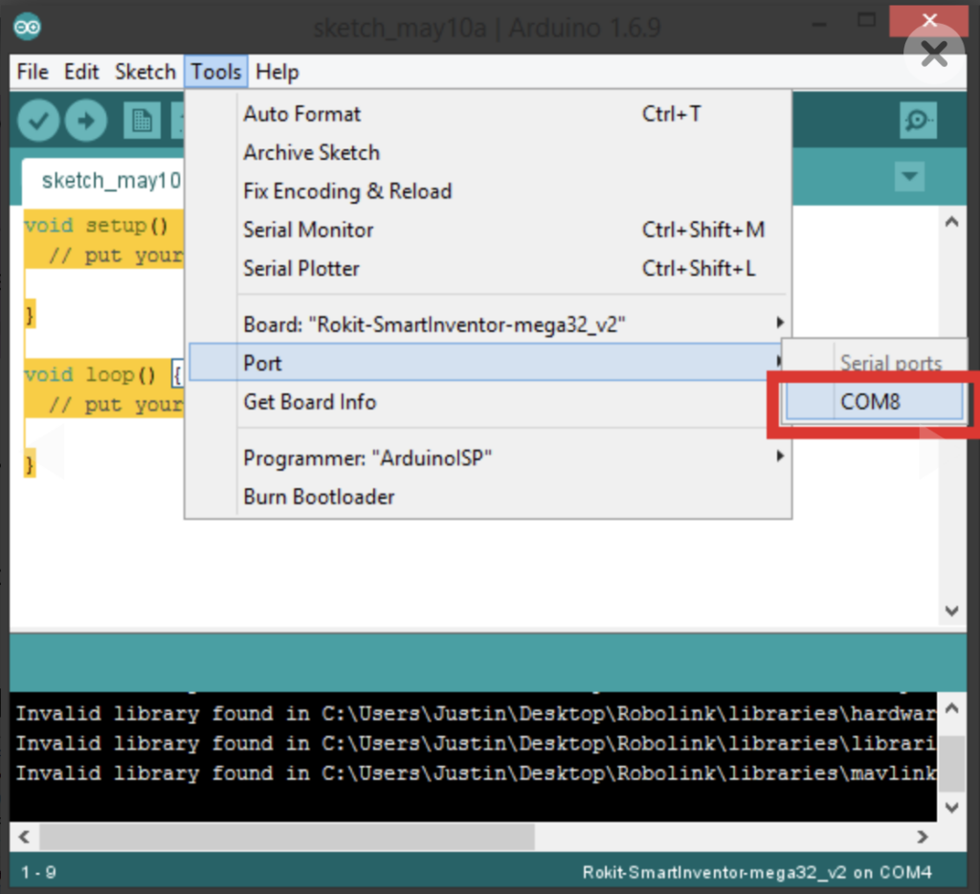Click the New sketch file icon
This screenshot has height=894, width=980.
tap(142, 121)
